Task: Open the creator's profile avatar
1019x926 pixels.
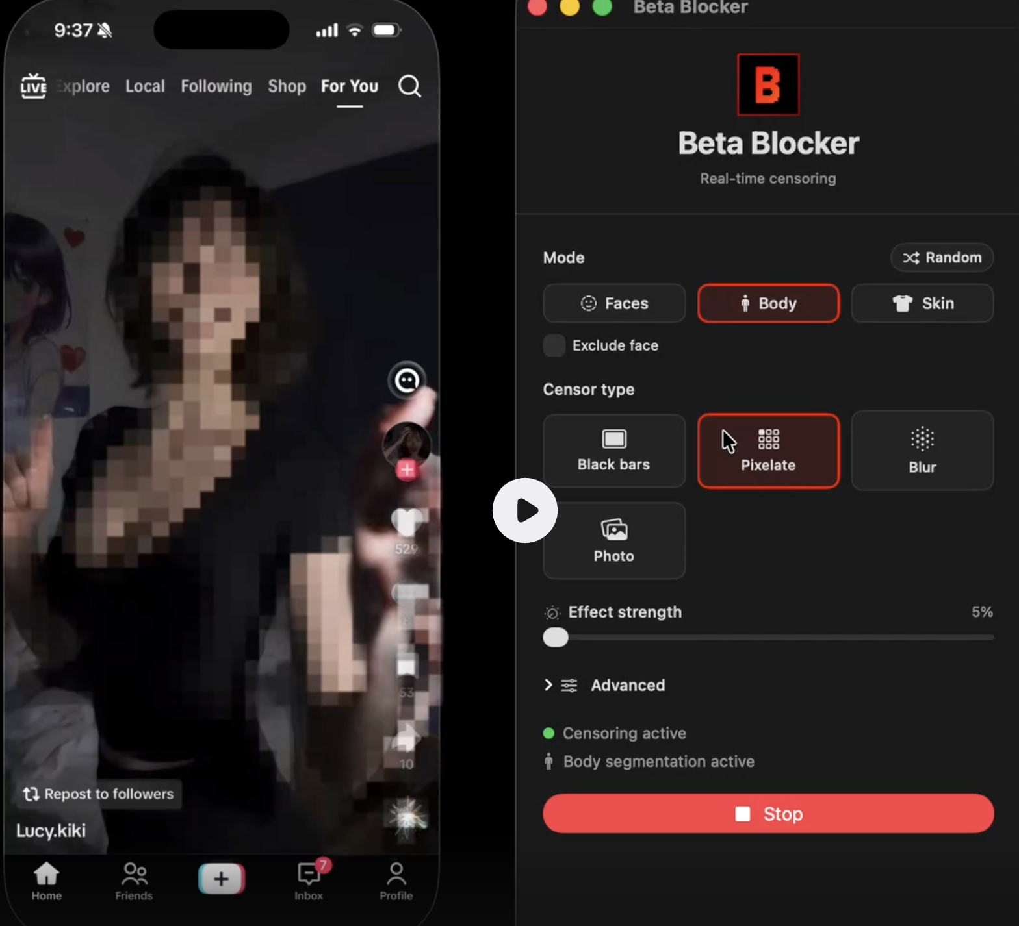Action: 407,444
